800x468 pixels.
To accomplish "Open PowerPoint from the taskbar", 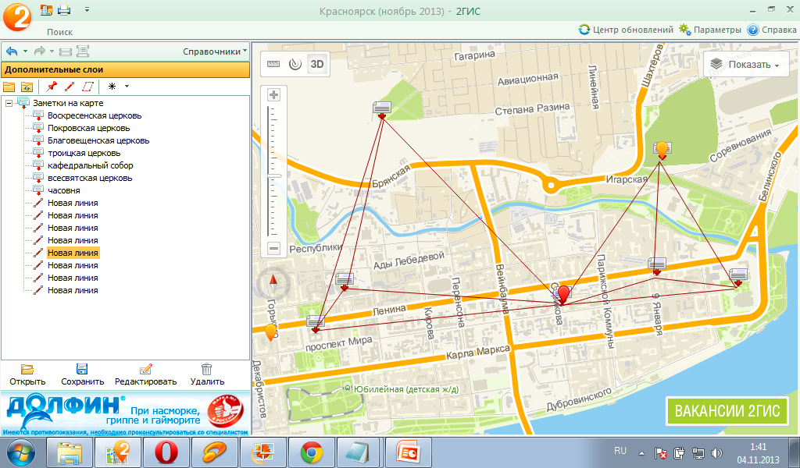I will coord(408,452).
